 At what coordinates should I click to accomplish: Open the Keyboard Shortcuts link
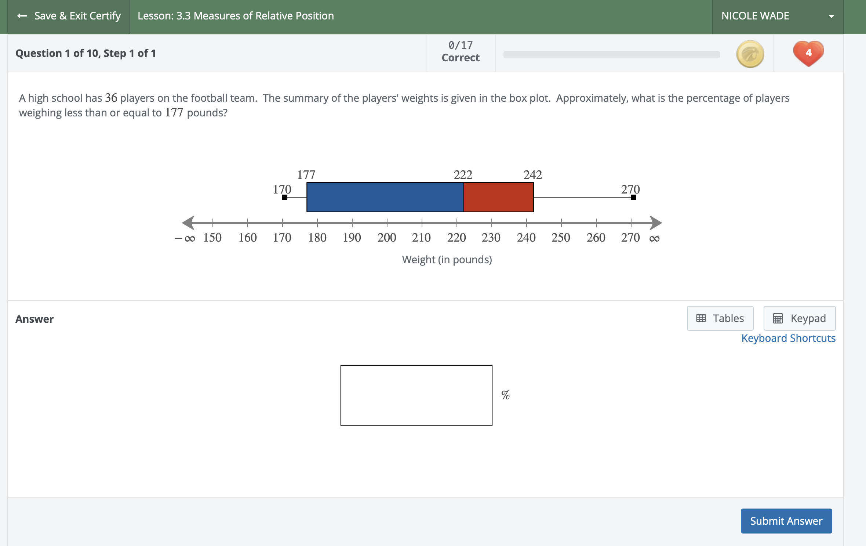(788, 338)
